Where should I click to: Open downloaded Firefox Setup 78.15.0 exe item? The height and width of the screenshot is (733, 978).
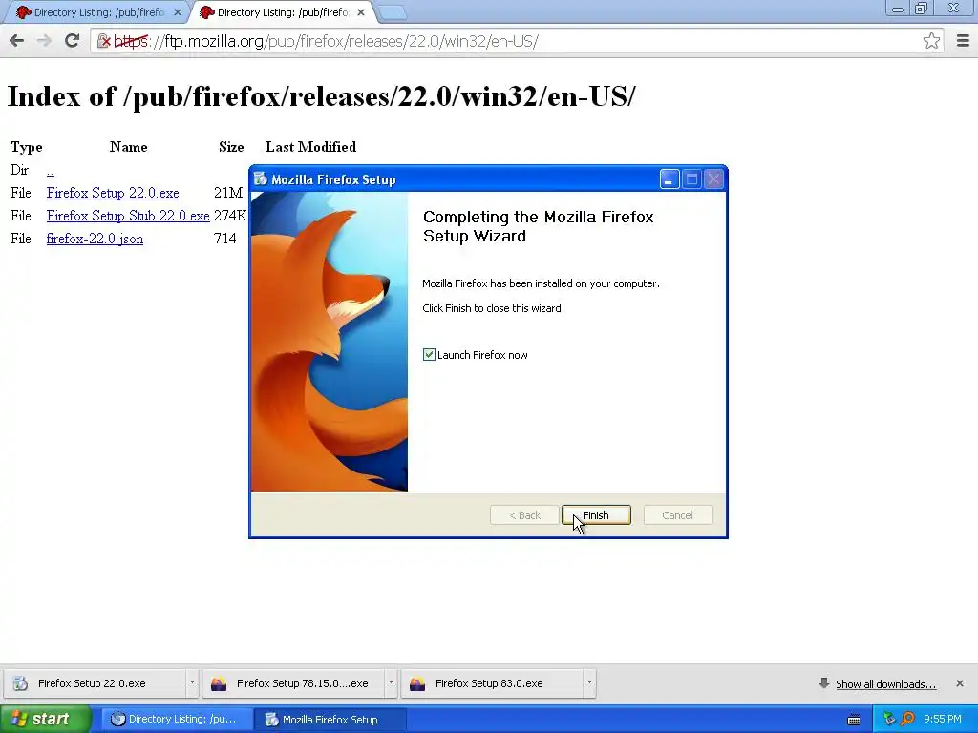(x=293, y=683)
